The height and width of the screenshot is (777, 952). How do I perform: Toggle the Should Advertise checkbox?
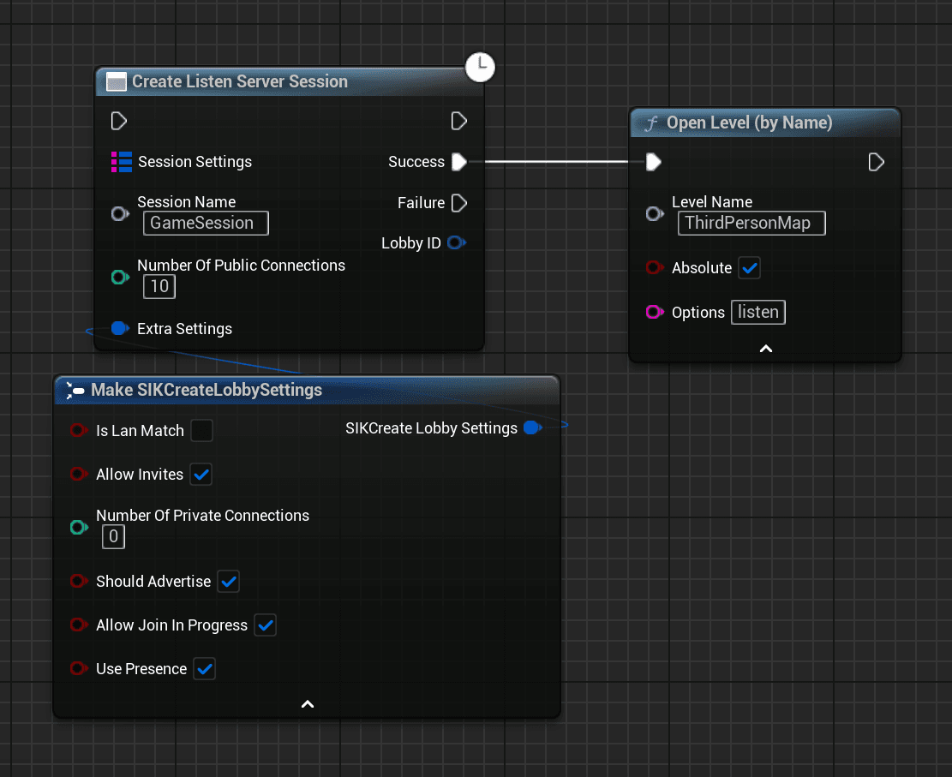(228, 582)
